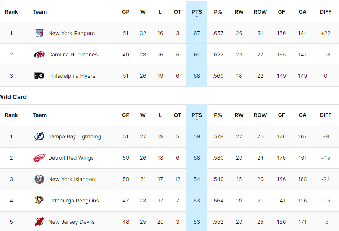Sort the top table by ROW header
The width and height of the screenshot is (339, 231).
[260, 12]
